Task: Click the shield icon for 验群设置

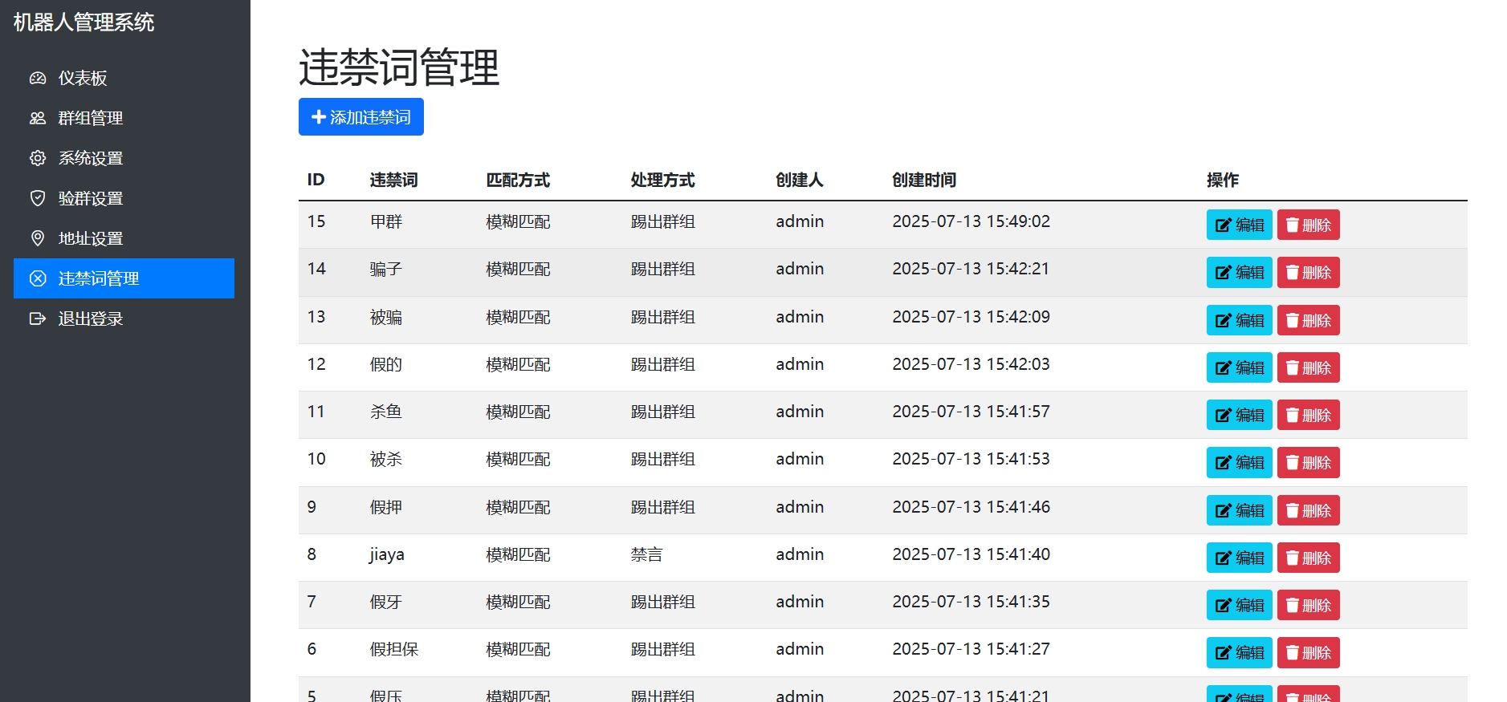Action: 38,198
